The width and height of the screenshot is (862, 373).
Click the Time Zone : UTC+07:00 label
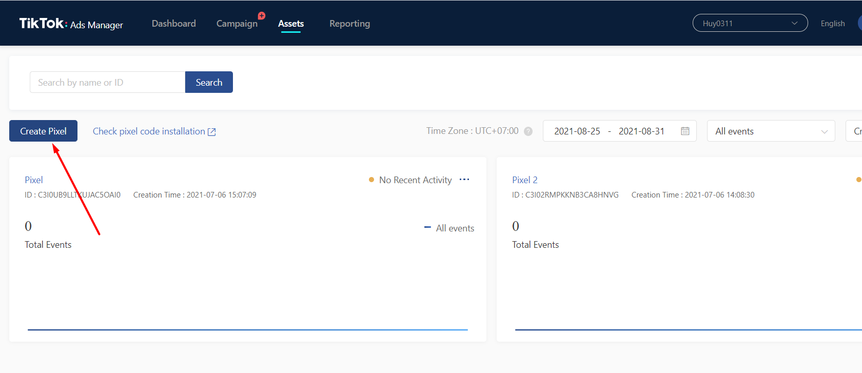(473, 131)
